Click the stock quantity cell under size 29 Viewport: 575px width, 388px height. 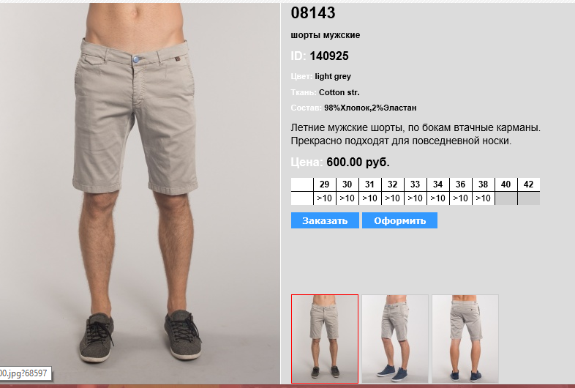point(325,198)
